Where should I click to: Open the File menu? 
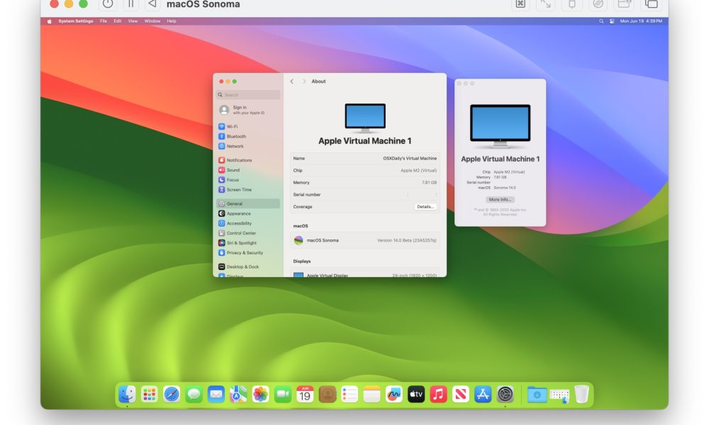click(x=104, y=21)
